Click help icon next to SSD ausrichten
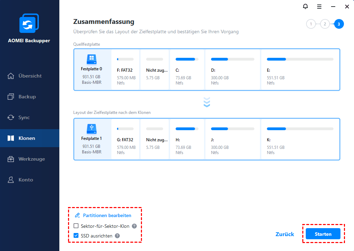Image resolution: width=354 pixels, height=251 pixels. point(117,236)
